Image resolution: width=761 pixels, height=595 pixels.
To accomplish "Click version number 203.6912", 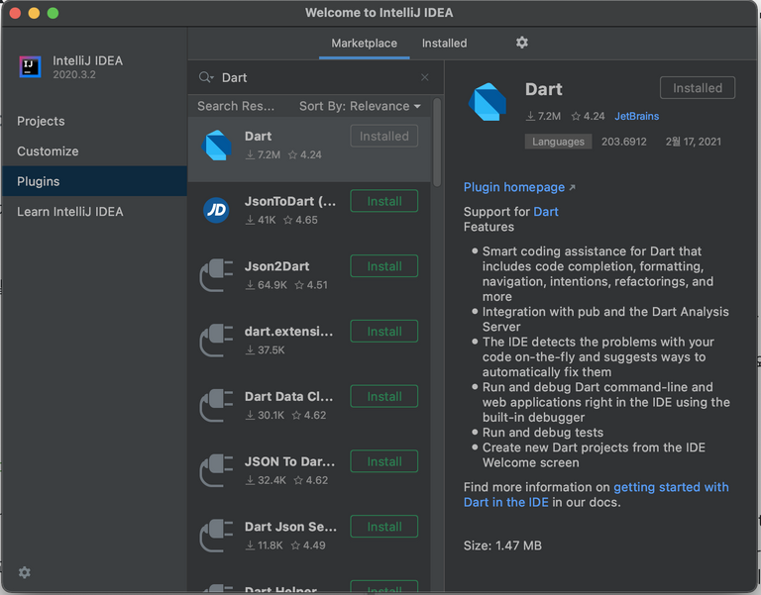I will [x=624, y=142].
